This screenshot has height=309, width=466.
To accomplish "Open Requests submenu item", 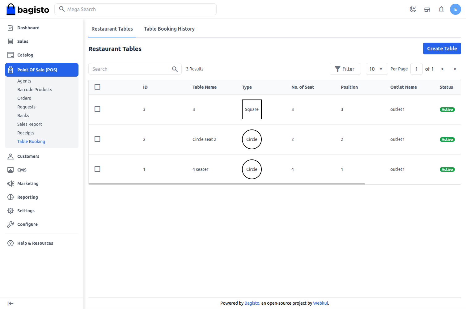I will click(x=26, y=107).
